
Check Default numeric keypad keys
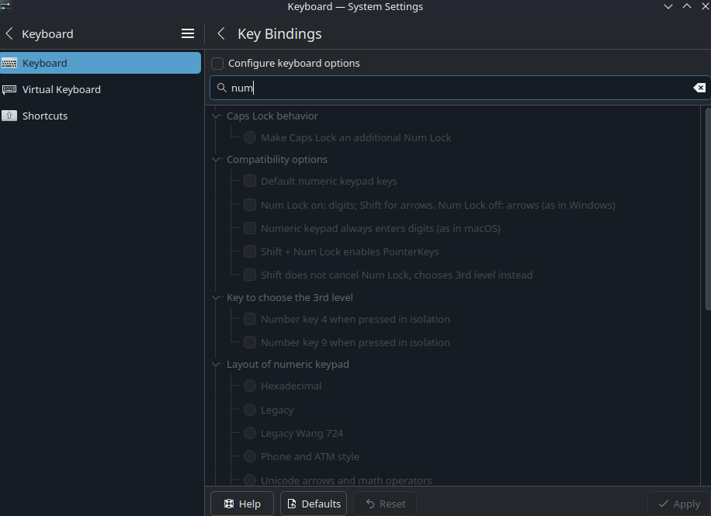250,181
